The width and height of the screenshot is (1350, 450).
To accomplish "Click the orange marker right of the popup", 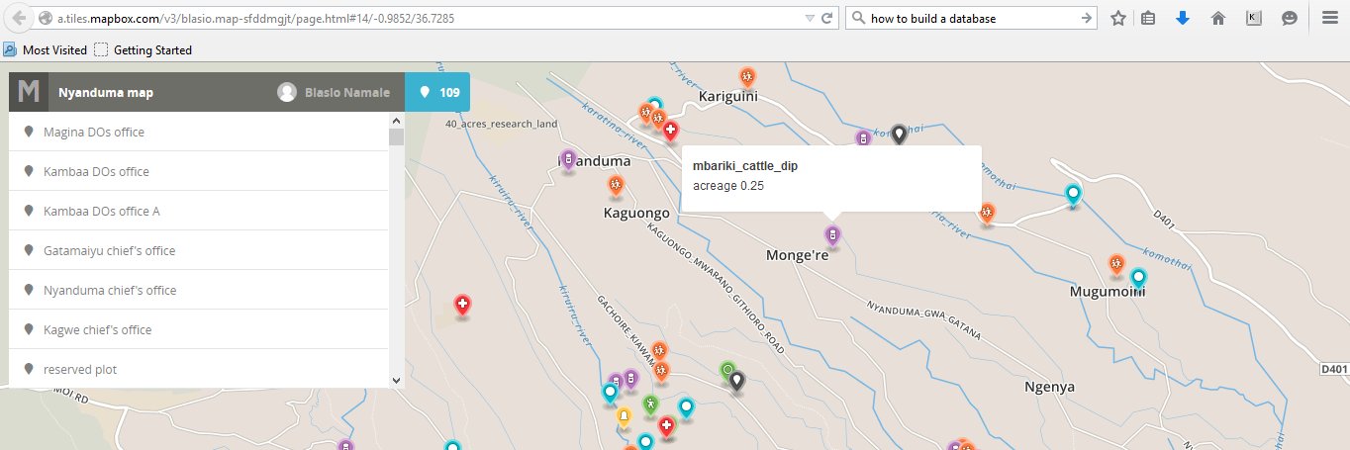I will (x=987, y=213).
